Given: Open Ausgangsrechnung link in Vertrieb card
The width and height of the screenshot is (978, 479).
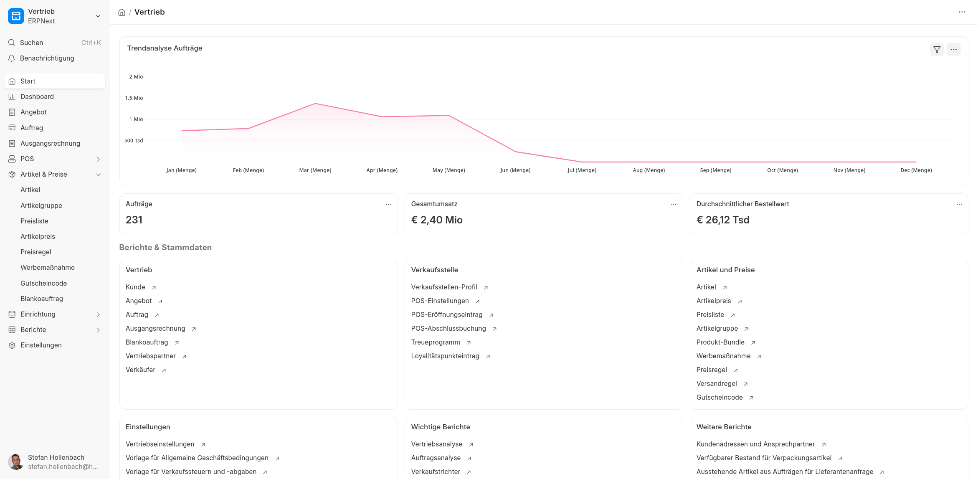Looking at the screenshot, I should tap(155, 328).
